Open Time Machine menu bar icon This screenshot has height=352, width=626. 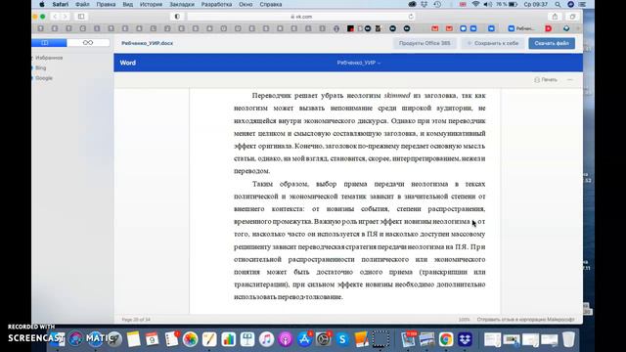[x=437, y=4]
